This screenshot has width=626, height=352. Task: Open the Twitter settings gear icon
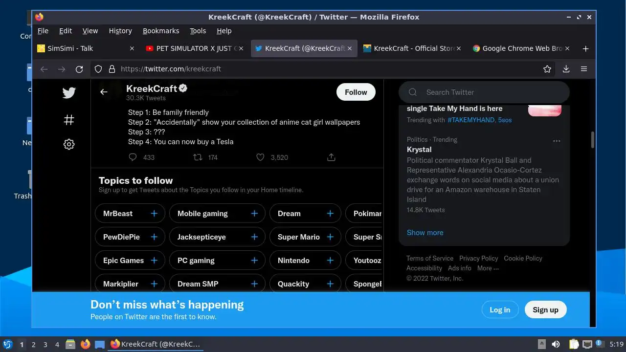tap(69, 144)
